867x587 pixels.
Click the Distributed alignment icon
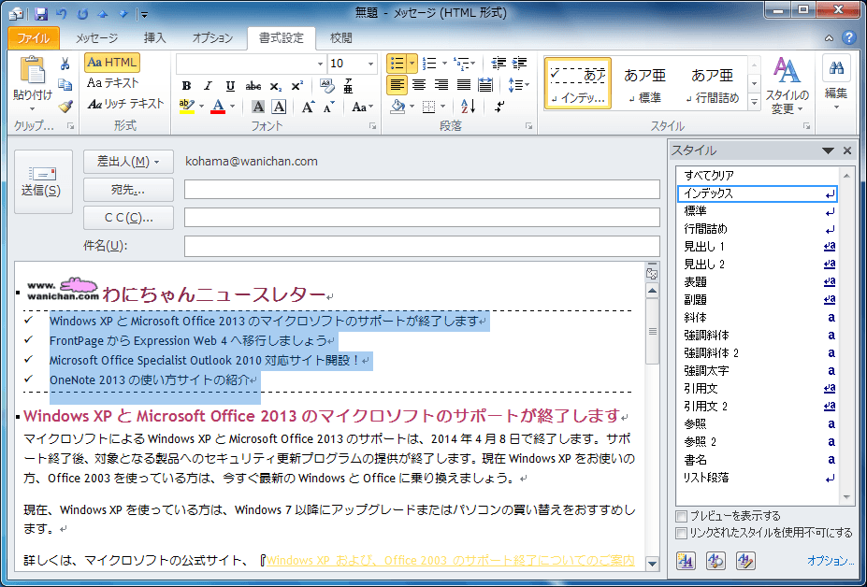click(484, 85)
